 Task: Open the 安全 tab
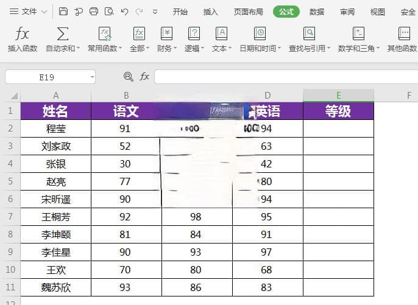pos(408,12)
